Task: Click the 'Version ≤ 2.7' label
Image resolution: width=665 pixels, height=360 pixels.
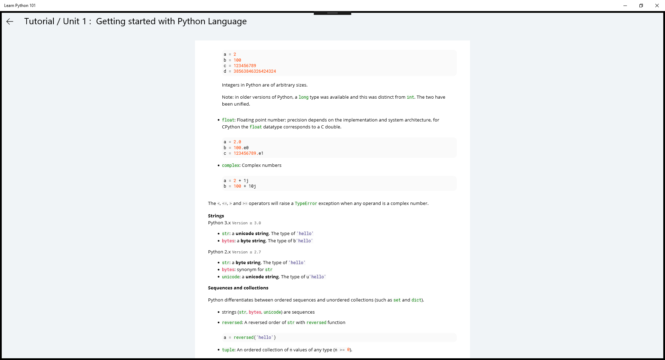Action: pos(246,252)
